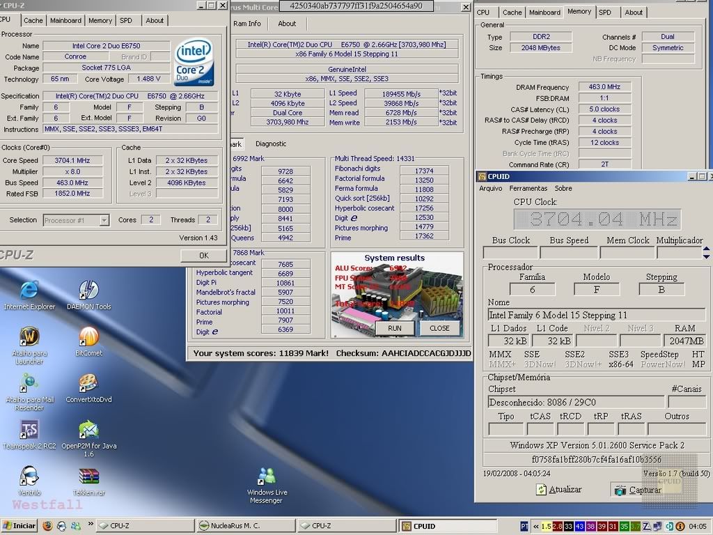Click the Iniciar start button
Screen dimensions: 713x535
19,526
